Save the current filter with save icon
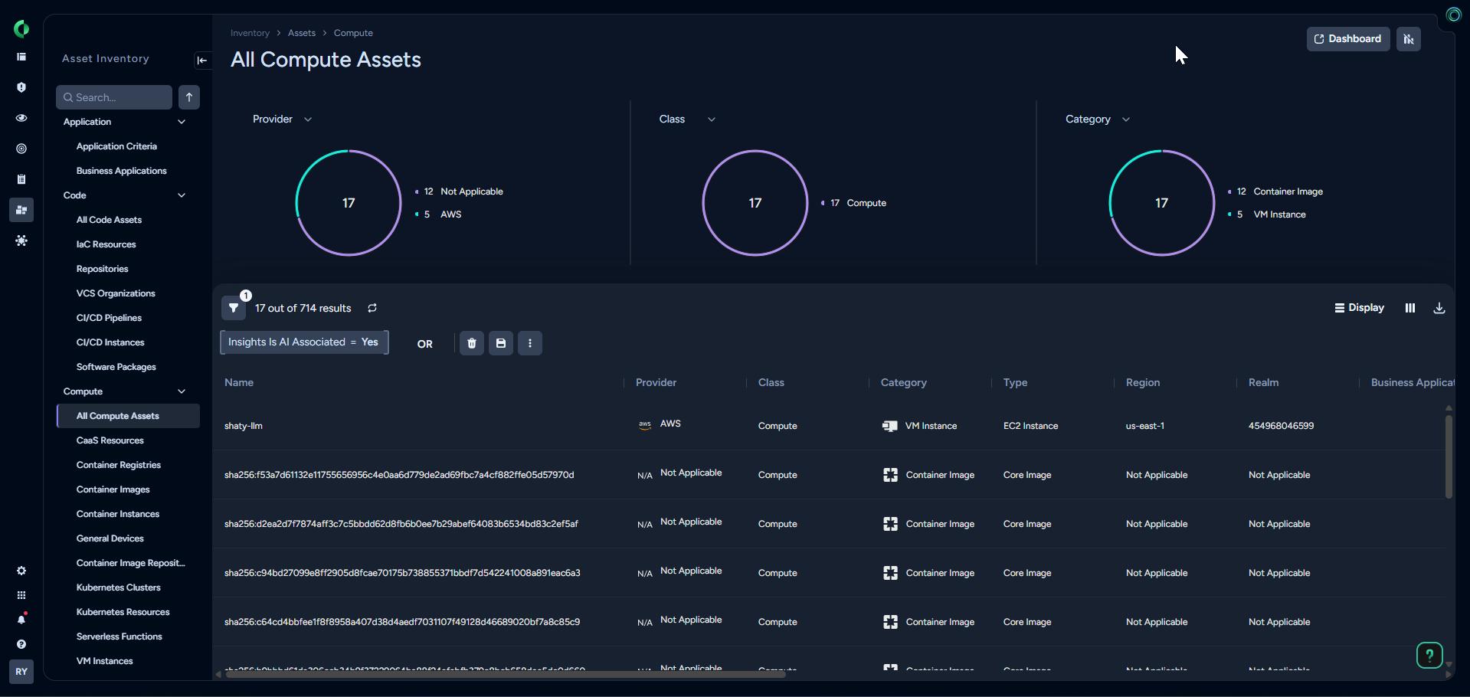Viewport: 1470px width, 697px height. tap(500, 343)
